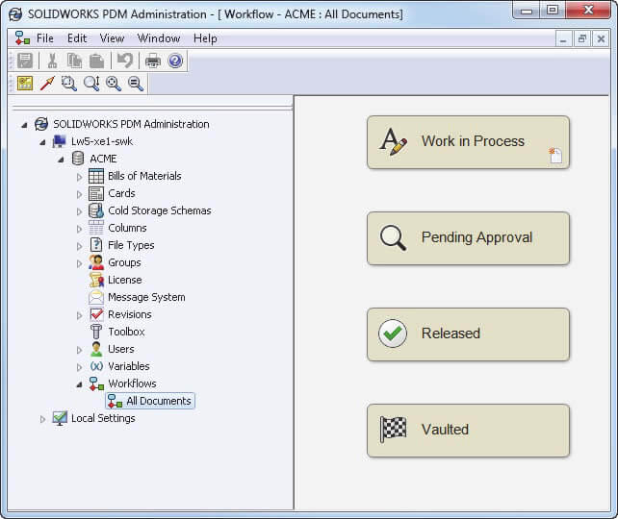The image size is (618, 519).
Task: Click the Users person icon
Action: [x=96, y=349]
